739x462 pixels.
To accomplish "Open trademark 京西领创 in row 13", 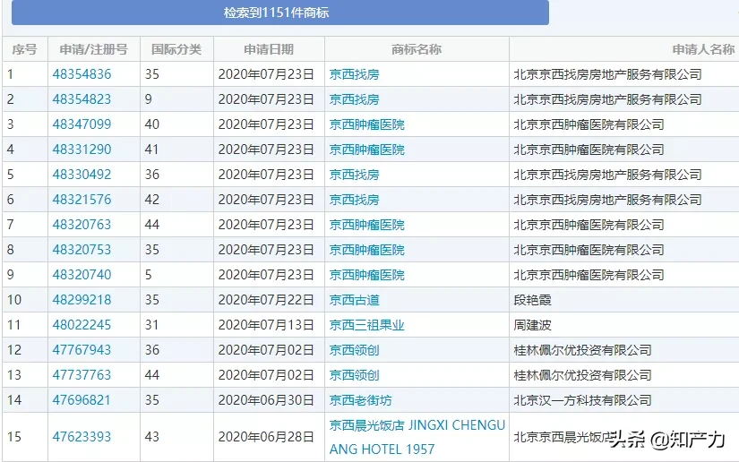I will click(354, 375).
